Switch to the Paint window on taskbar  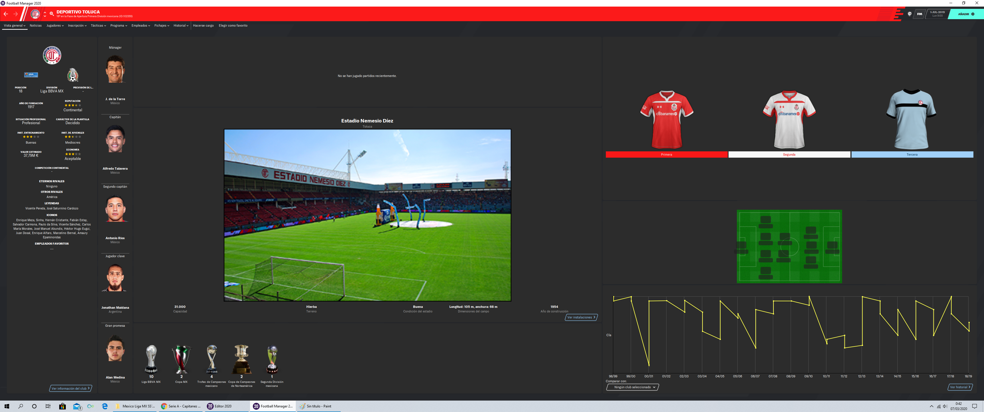click(318, 406)
